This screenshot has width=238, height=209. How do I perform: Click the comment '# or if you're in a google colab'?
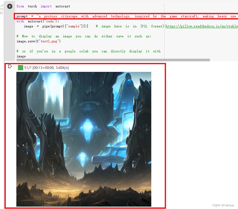tap(89, 51)
